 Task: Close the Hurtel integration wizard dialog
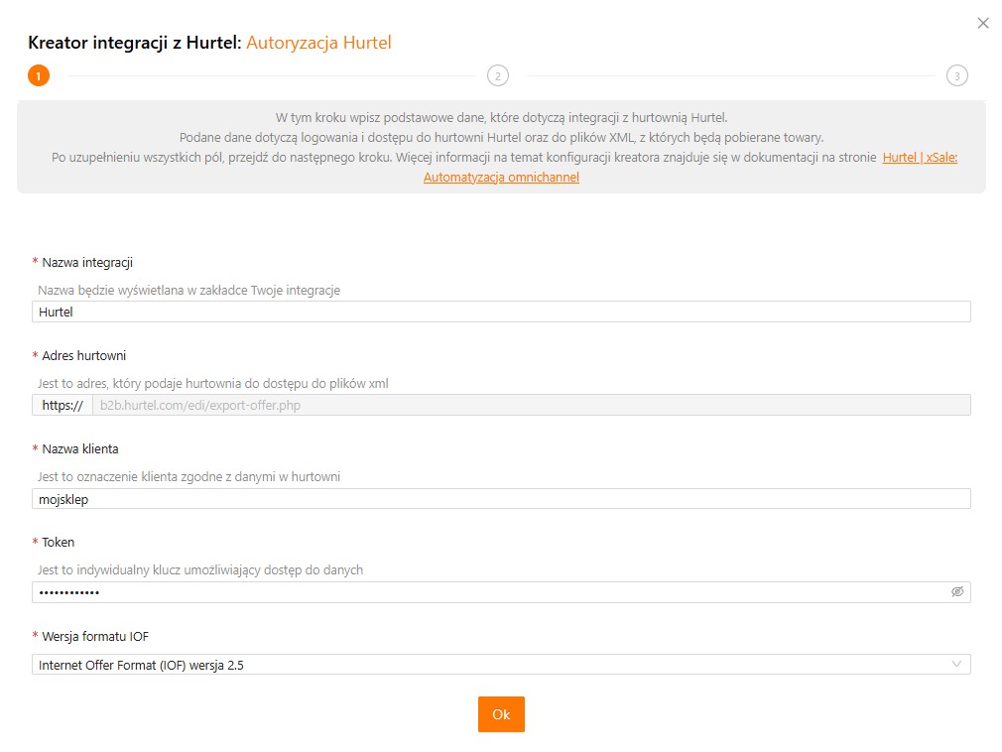pyautogui.click(x=983, y=23)
